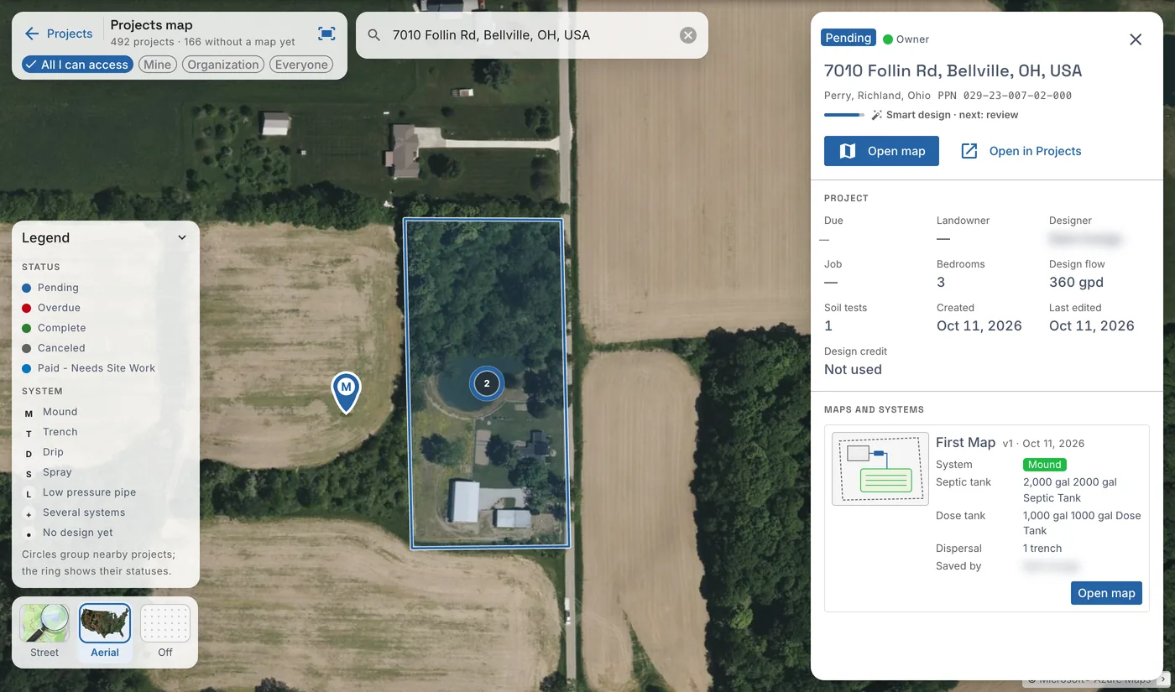Collapse the Legend panel
The height and width of the screenshot is (692, 1175).
182,238
